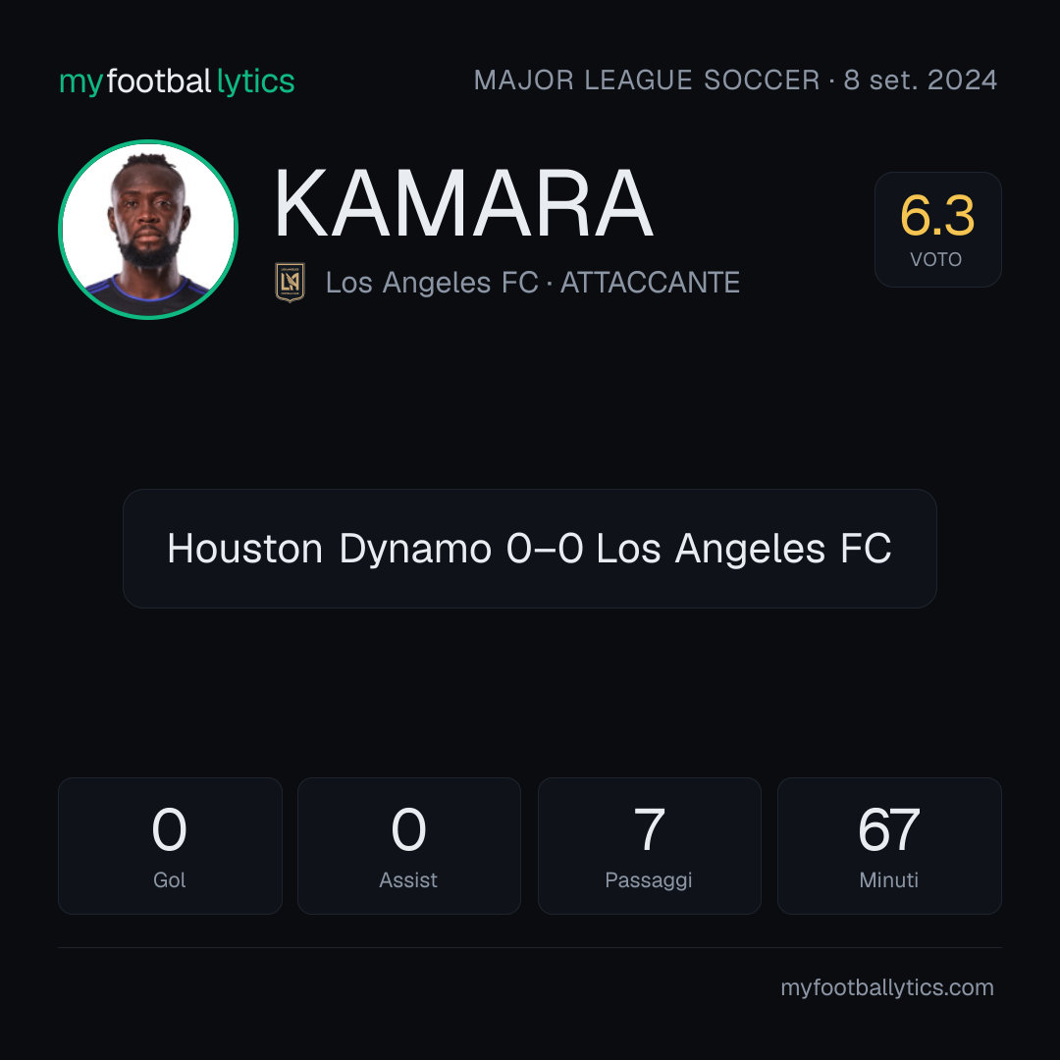1060x1060 pixels.
Task: Select the Assist stat tile
Action: [409, 846]
